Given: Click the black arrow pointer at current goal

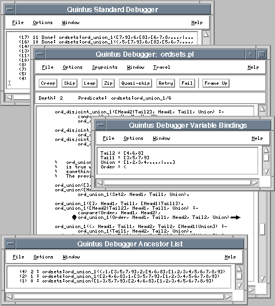Looking at the screenshot, I should (235, 217).
